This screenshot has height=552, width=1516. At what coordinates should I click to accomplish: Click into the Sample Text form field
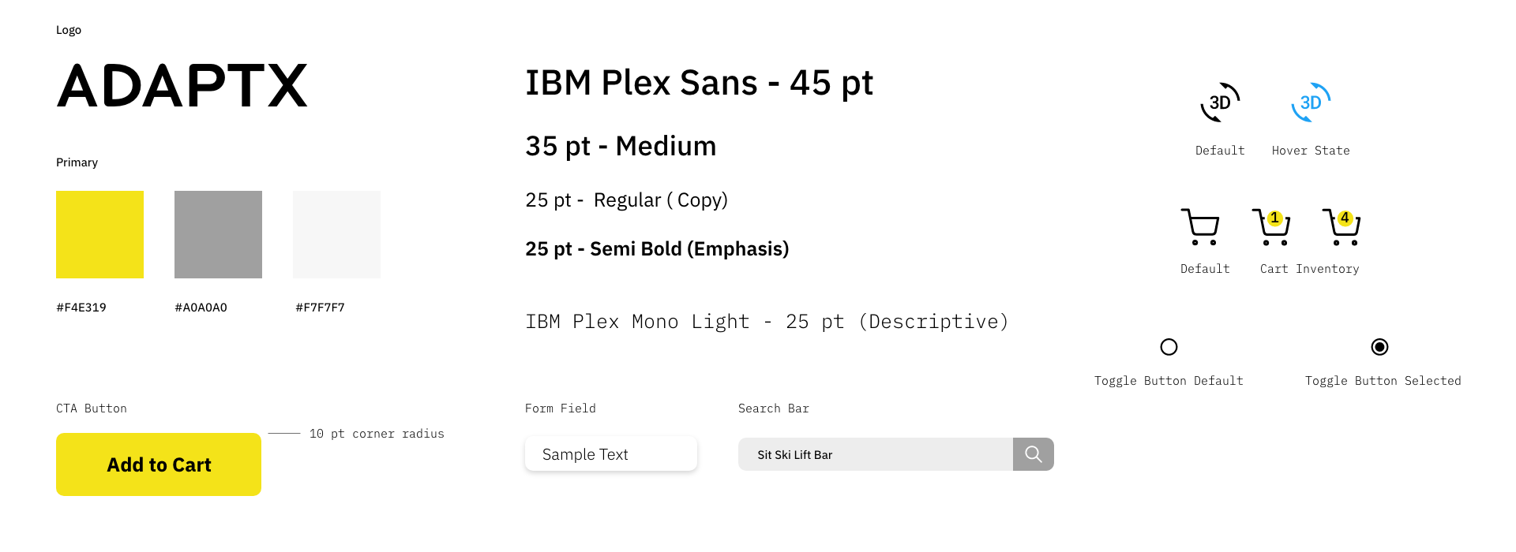pos(611,454)
